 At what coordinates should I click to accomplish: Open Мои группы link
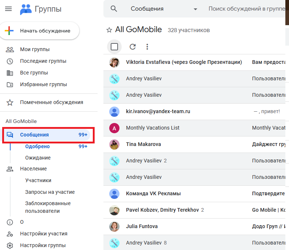[x=35, y=49]
